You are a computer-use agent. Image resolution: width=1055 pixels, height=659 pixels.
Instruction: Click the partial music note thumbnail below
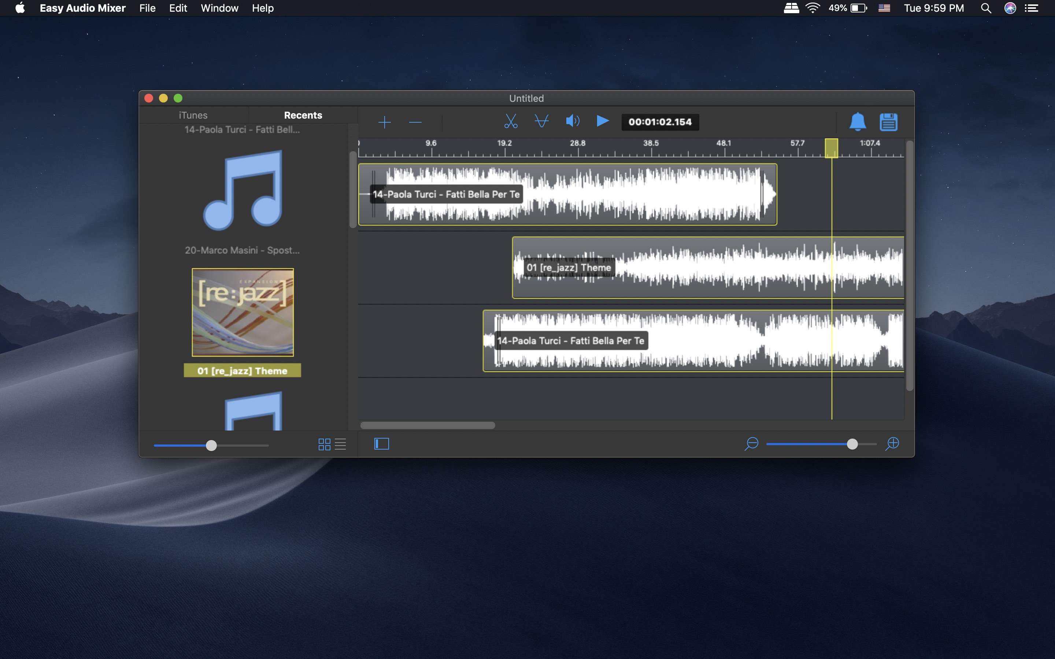click(x=253, y=411)
